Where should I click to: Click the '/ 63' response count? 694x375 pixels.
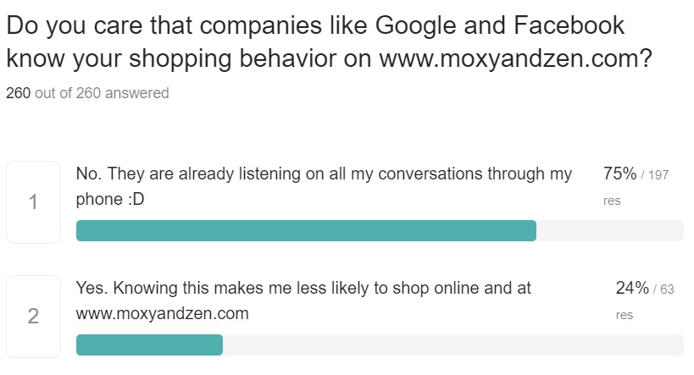(663, 290)
